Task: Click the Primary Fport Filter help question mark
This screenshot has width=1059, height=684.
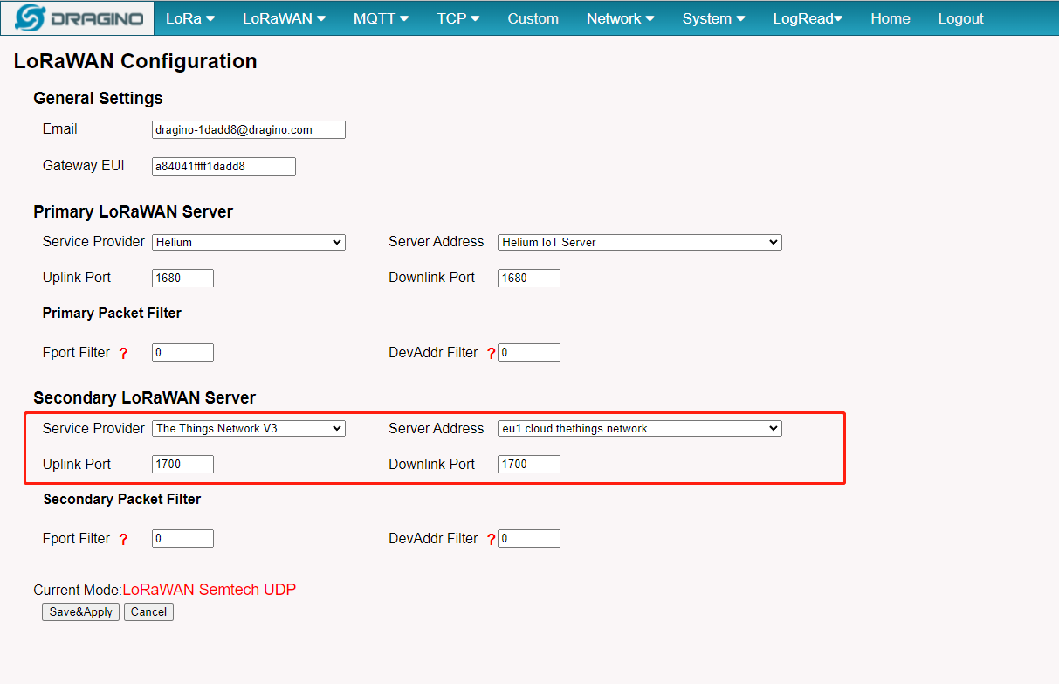Action: 123,354
